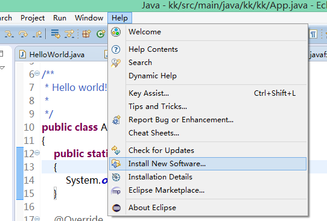
Task: Collapse the method fold at line 12
Action: pyautogui.click(x=37, y=153)
